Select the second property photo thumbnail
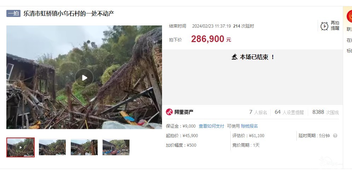Viewport: 352px width, 175px height. tap(52, 147)
